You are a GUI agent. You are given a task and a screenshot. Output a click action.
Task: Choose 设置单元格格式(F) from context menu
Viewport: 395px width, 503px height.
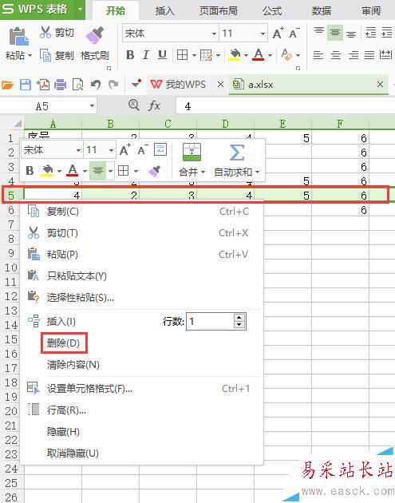[143, 389]
